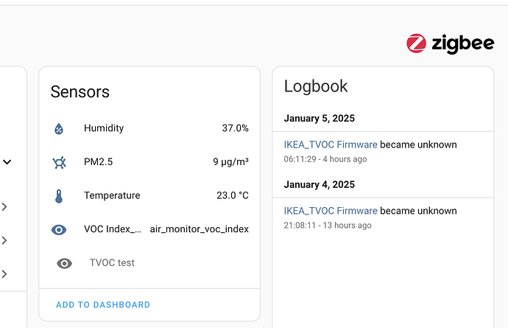This screenshot has width=508, height=328.
Task: Click the Humidity water droplet icon
Action: (60, 129)
